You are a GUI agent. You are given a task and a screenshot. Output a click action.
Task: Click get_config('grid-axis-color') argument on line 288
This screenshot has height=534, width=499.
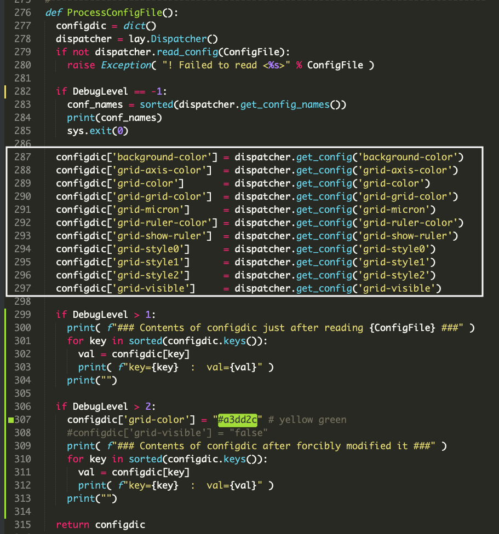pyautogui.click(x=408, y=170)
